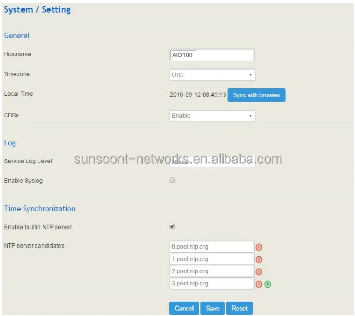Save the system settings
The height and width of the screenshot is (316, 355).
tap(212, 309)
